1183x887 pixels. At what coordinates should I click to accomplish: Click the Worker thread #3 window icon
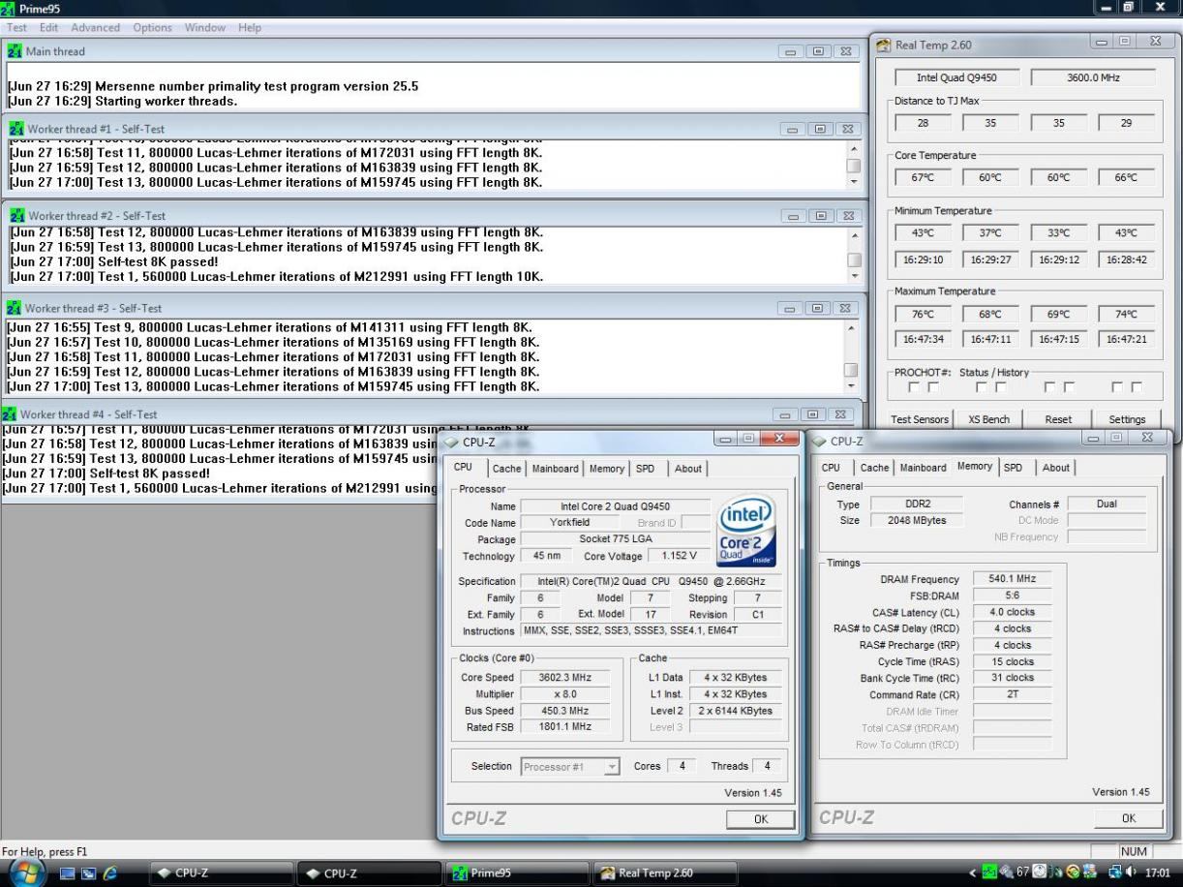[14, 309]
